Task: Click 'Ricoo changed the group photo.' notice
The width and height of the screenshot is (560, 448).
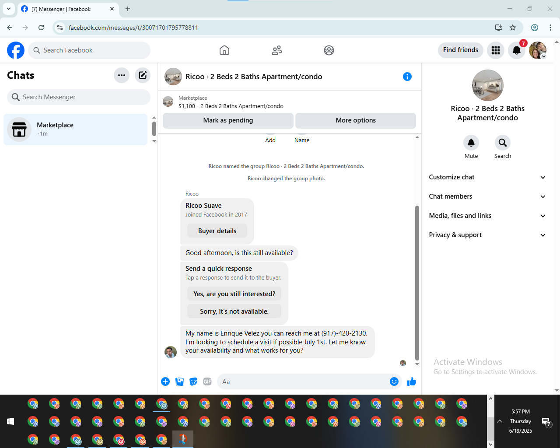Action: click(x=286, y=178)
